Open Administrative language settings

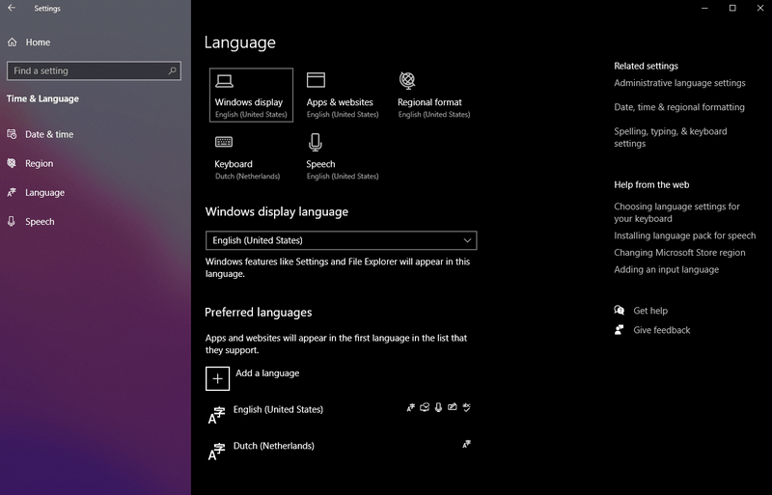(679, 83)
